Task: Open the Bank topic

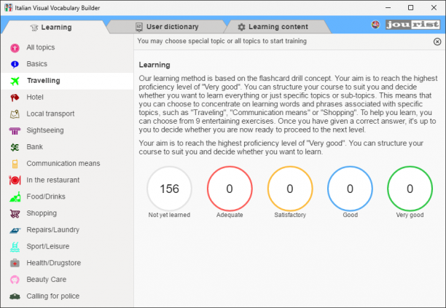Action: click(x=67, y=147)
